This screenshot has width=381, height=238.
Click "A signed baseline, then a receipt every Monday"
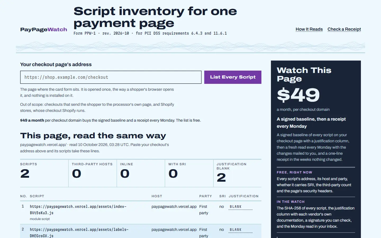point(311,123)
